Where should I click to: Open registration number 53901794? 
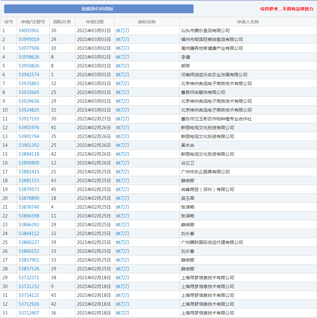tap(29, 136)
